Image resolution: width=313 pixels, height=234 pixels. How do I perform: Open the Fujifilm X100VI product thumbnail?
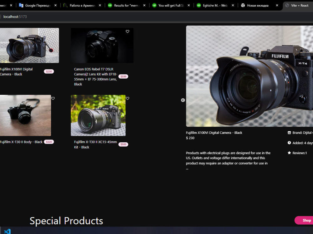pos(29,45)
